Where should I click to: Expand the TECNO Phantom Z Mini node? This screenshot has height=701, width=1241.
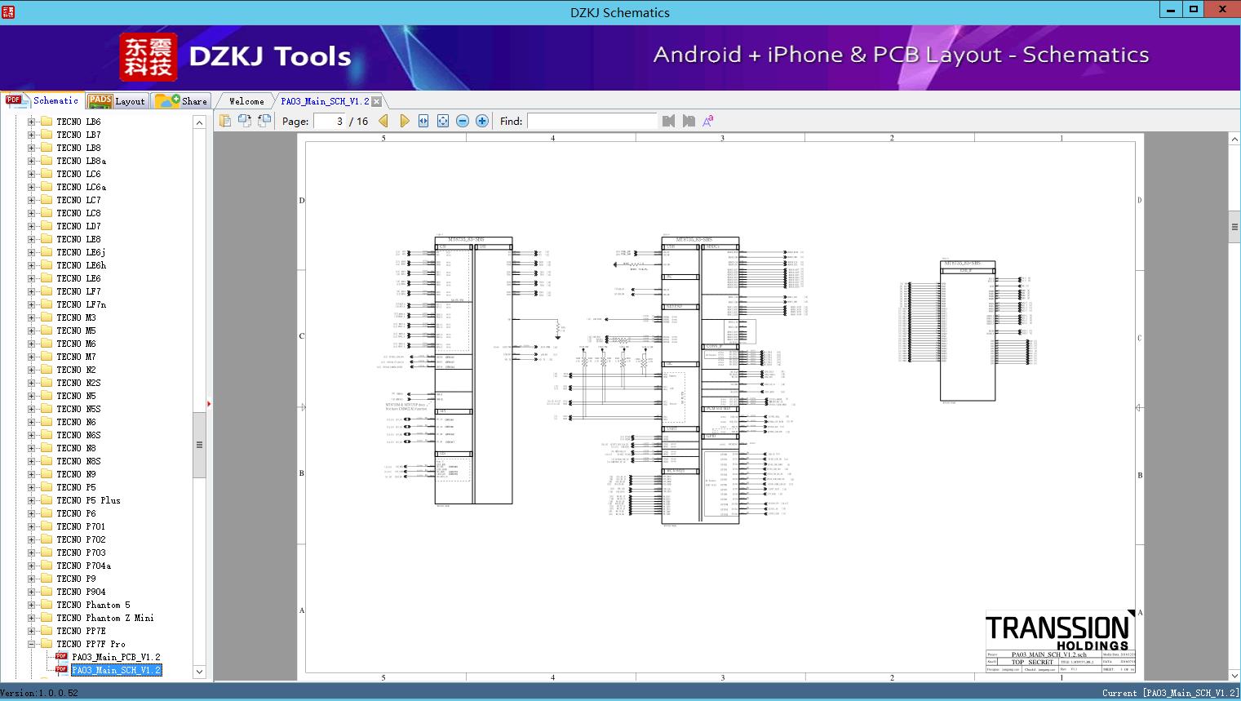(x=31, y=618)
